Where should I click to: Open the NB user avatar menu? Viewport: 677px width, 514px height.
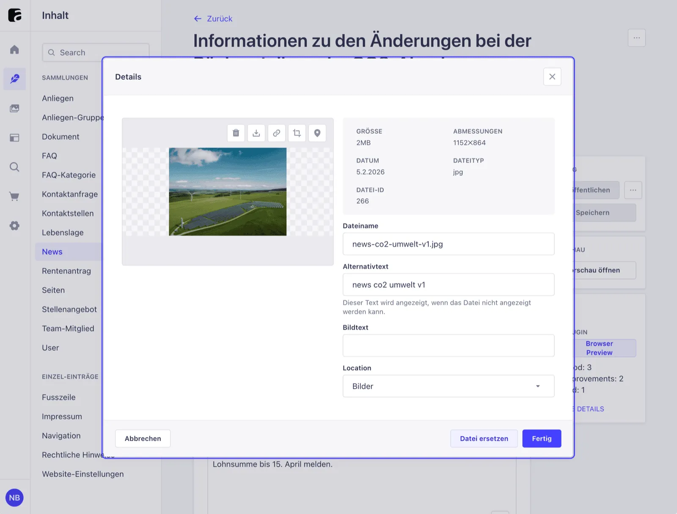[x=14, y=498]
